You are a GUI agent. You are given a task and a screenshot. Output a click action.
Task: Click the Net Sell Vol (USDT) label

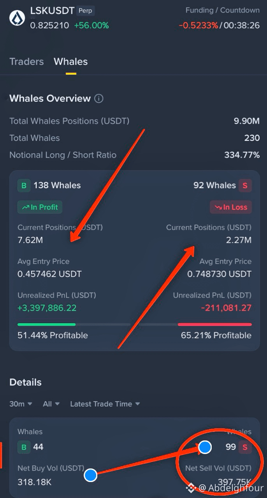[218, 468]
